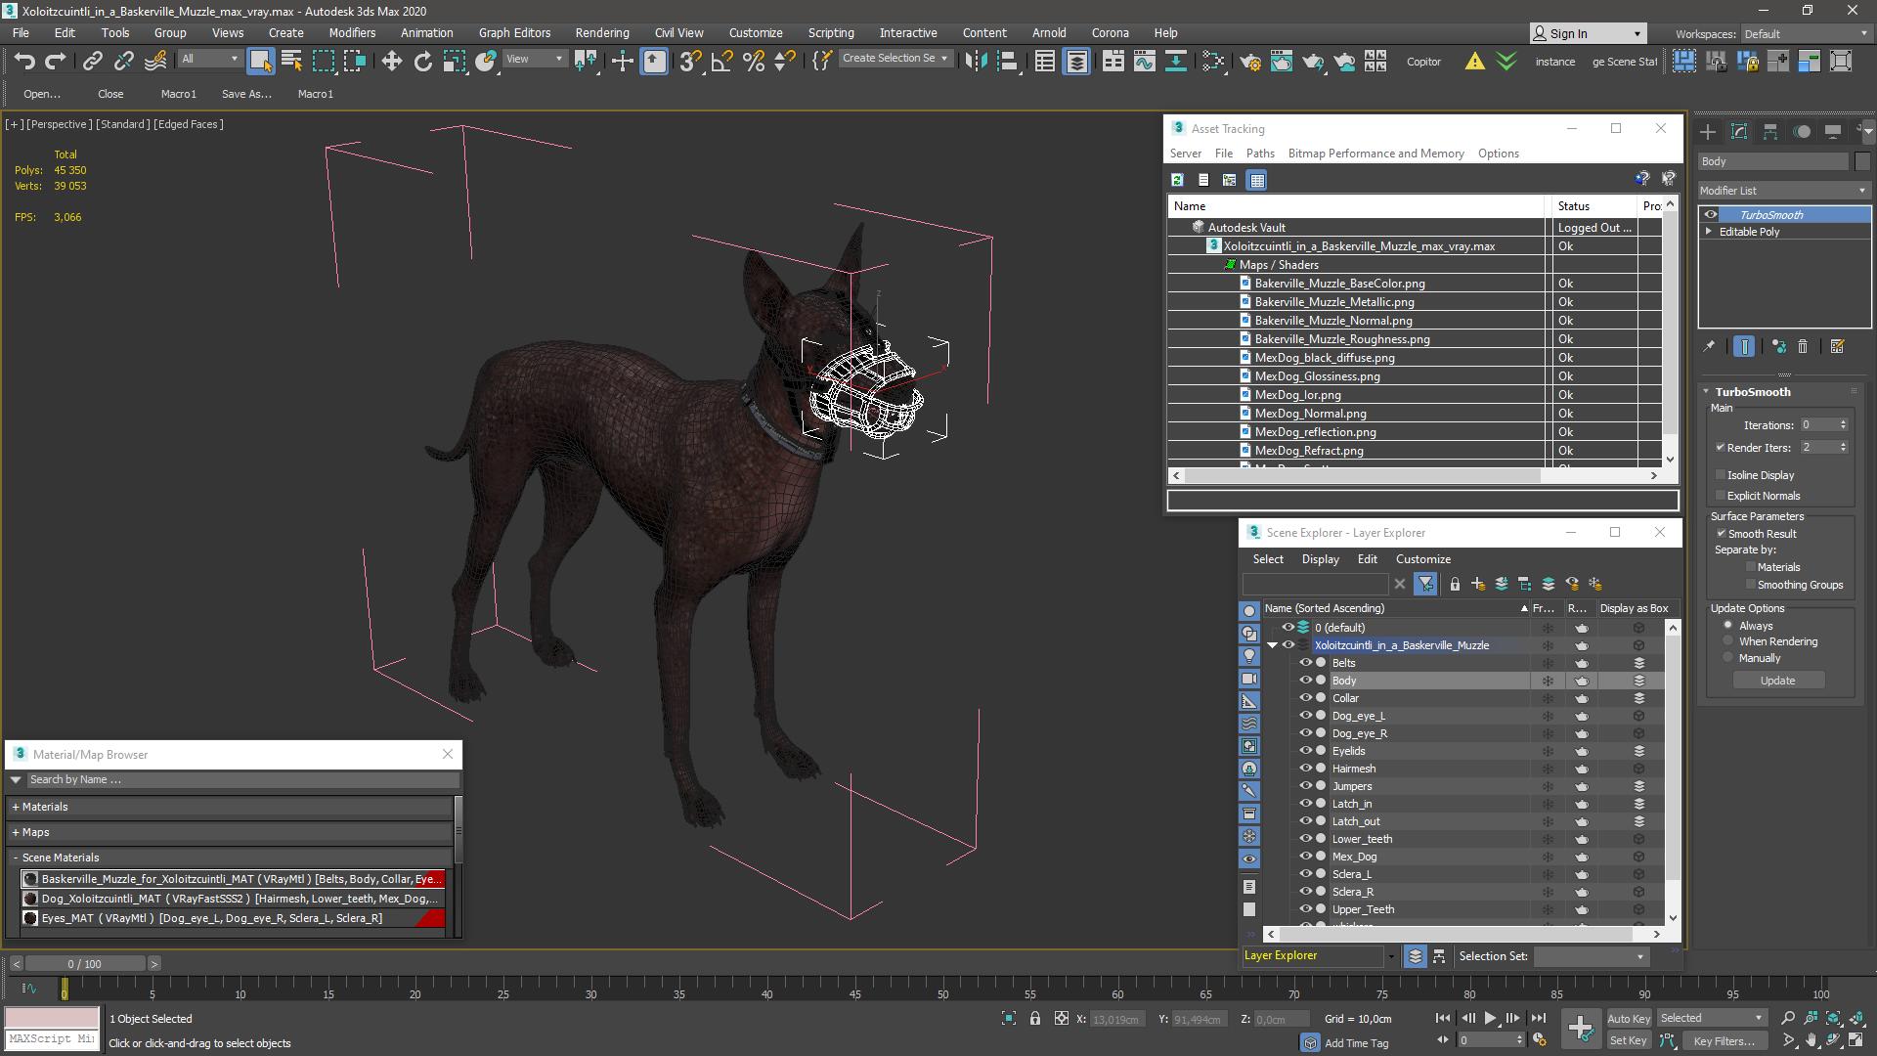Viewport: 1877px width, 1056px height.
Task: Open the Graph Editors menu
Action: click(x=514, y=32)
